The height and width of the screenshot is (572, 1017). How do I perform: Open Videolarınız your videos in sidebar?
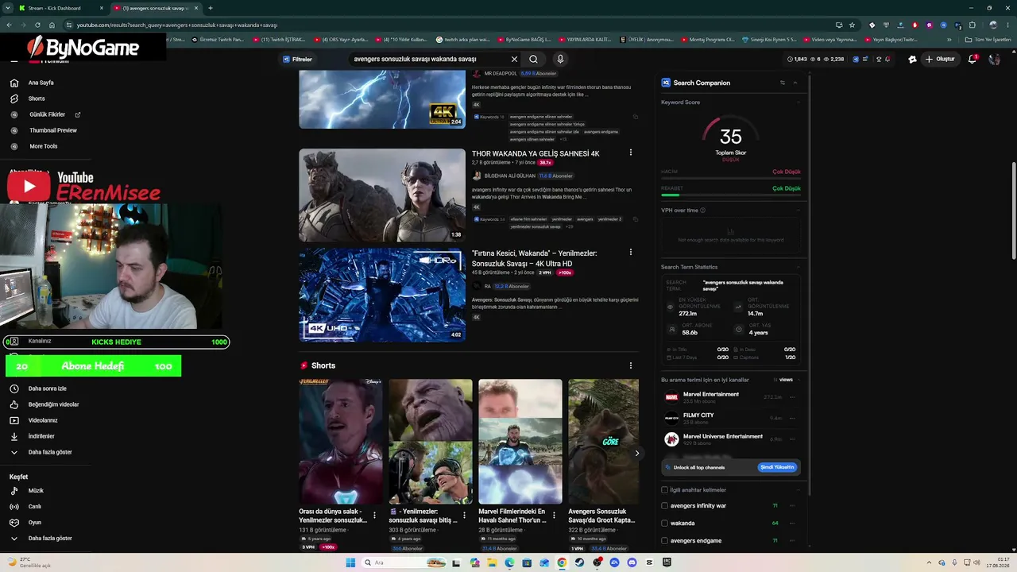click(x=43, y=420)
